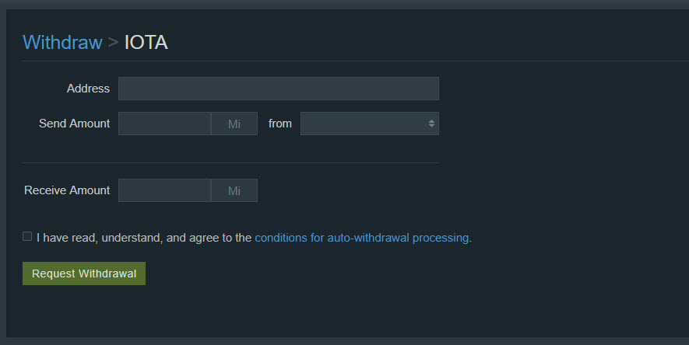
Task: Select the Receive Amount input field
Action: pos(164,190)
